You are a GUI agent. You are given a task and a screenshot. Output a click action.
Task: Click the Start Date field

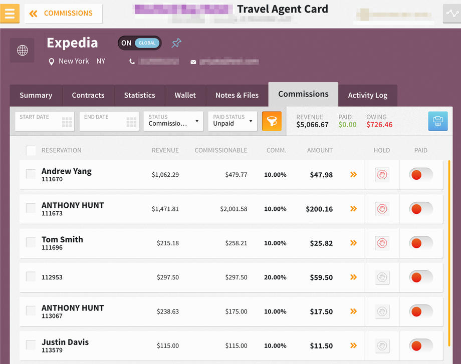pyautogui.click(x=45, y=121)
